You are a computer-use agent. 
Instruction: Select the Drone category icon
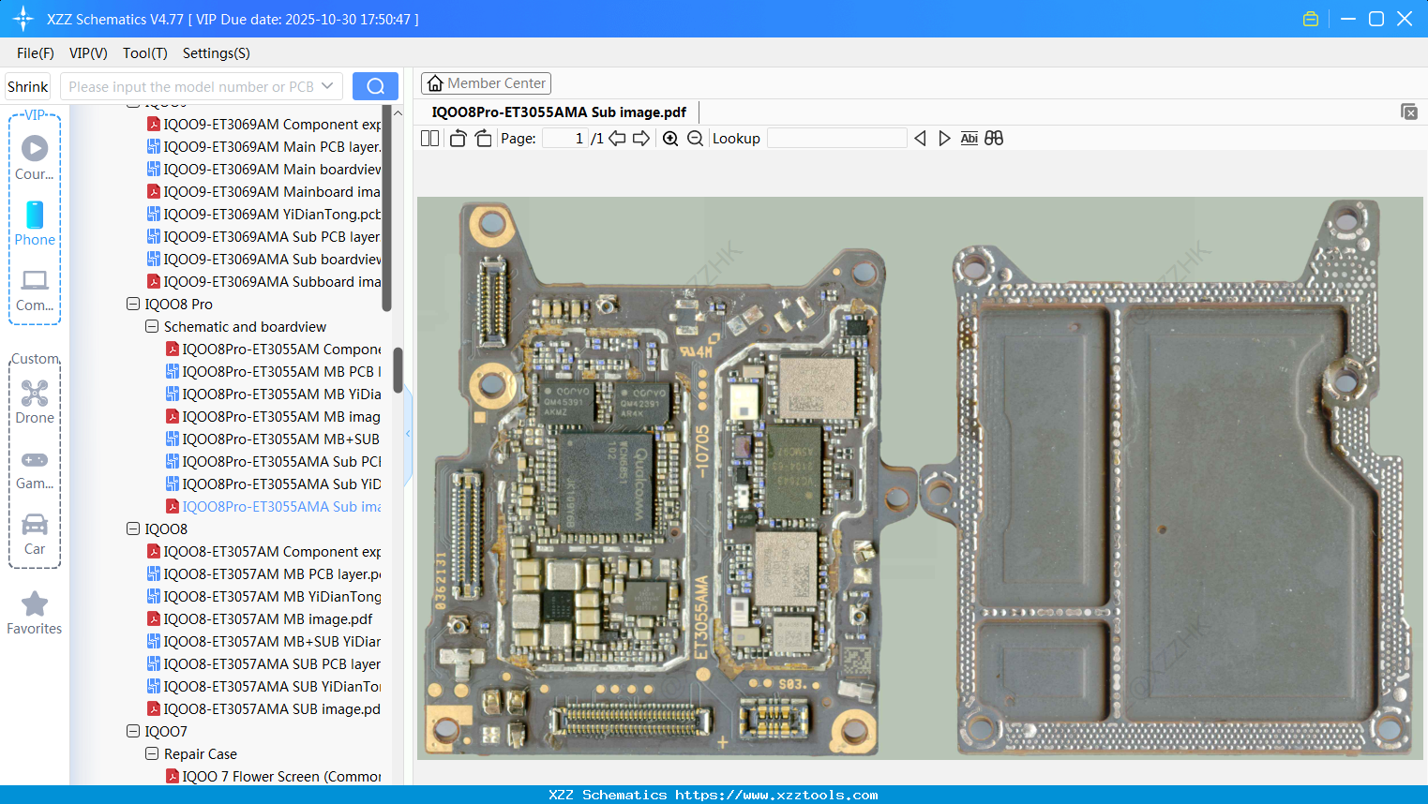tap(35, 394)
